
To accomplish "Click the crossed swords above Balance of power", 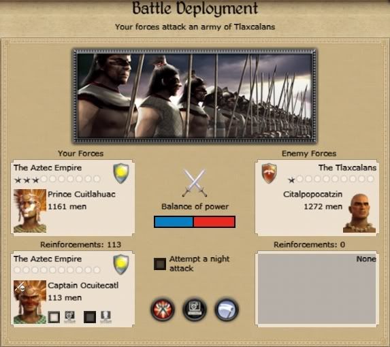I will 195,183.
